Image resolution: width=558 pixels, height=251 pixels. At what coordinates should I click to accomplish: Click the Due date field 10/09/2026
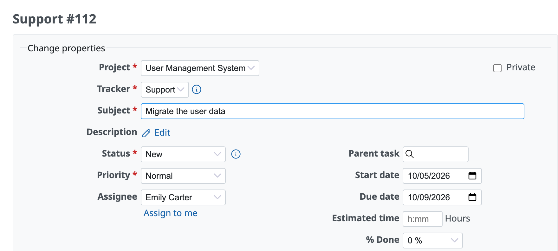point(442,197)
